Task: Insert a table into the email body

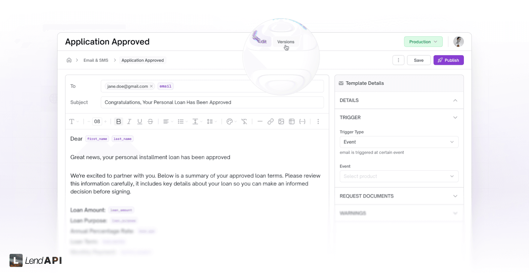Action: click(x=292, y=121)
